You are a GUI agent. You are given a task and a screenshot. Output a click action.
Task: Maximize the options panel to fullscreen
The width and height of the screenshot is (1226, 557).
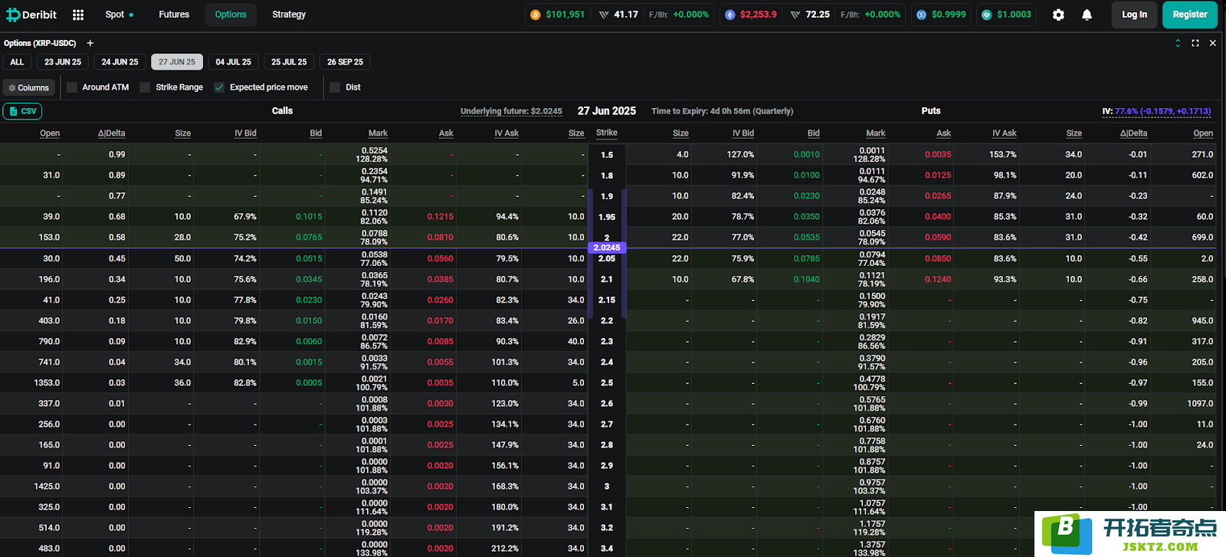(x=1195, y=43)
